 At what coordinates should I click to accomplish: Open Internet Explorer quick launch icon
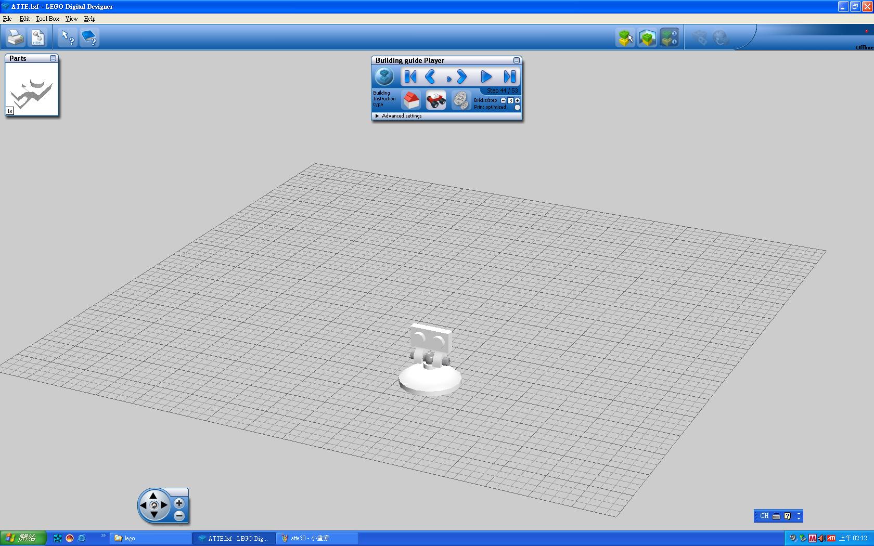[82, 538]
